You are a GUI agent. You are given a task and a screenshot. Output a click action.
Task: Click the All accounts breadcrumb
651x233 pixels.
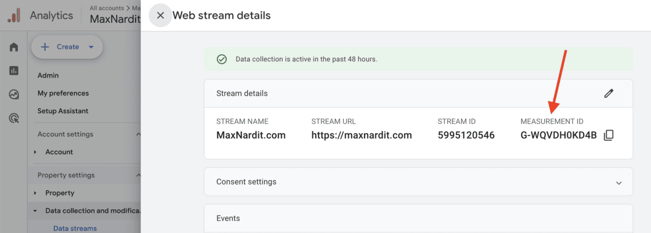pos(106,8)
